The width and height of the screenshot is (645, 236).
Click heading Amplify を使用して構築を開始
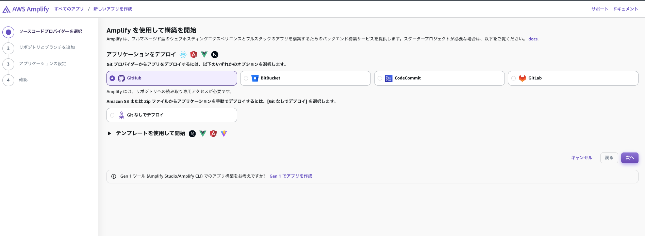pyautogui.click(x=151, y=31)
